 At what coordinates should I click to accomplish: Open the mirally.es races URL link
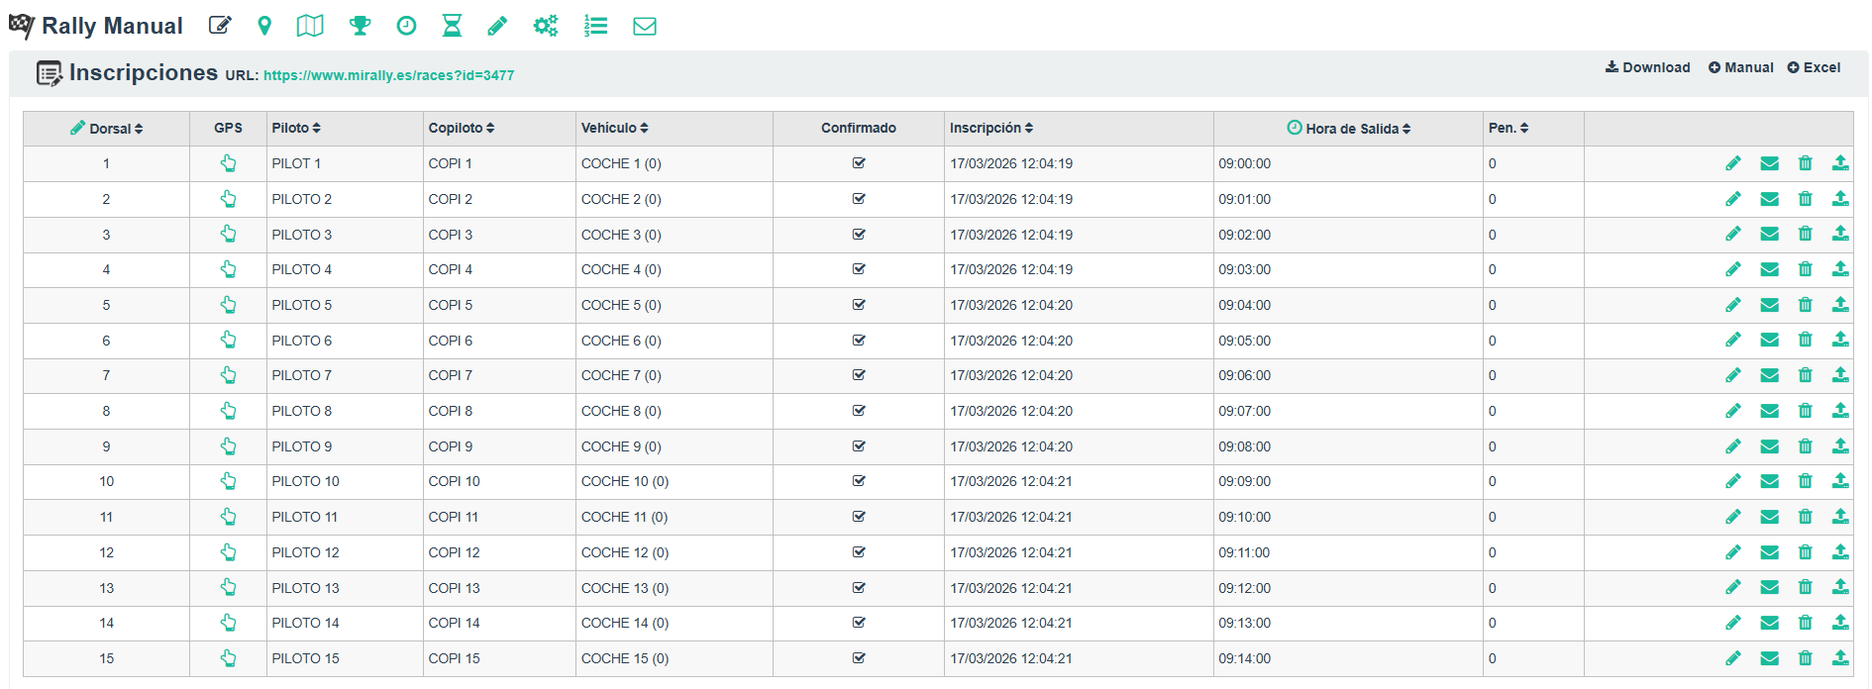tap(388, 75)
